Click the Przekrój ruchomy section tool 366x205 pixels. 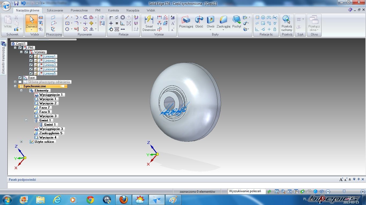click(x=287, y=23)
